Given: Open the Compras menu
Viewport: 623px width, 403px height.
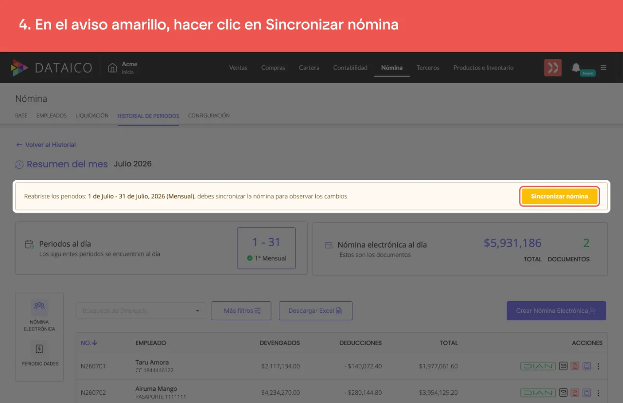Looking at the screenshot, I should click(x=273, y=68).
